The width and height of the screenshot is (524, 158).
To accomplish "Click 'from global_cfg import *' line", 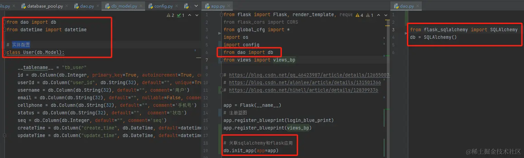I will [257, 30].
